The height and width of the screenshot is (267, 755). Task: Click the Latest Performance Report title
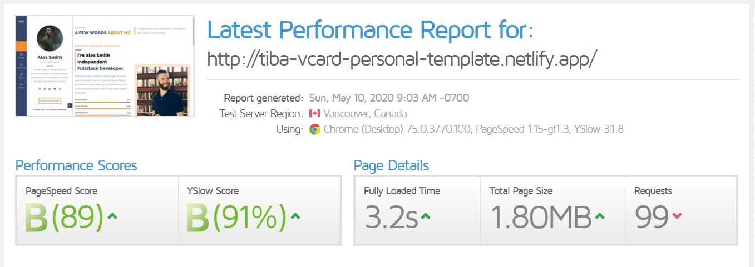(x=370, y=30)
